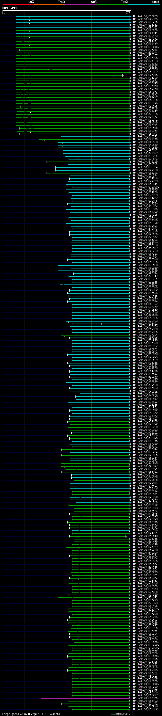This screenshot has height=716, width=162.
Task: Select hit label UniRef100_P31167
Action: click(145, 56)
